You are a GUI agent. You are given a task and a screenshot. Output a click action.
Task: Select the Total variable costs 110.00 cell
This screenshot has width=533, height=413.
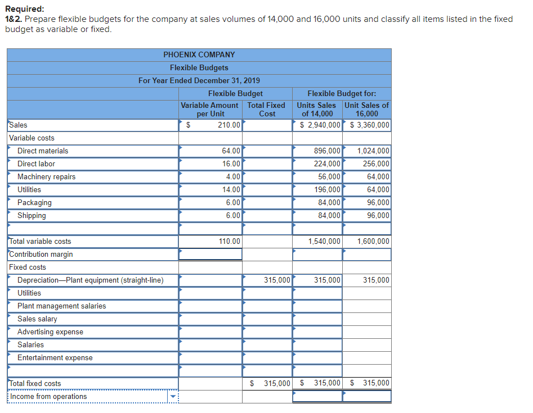click(210, 241)
